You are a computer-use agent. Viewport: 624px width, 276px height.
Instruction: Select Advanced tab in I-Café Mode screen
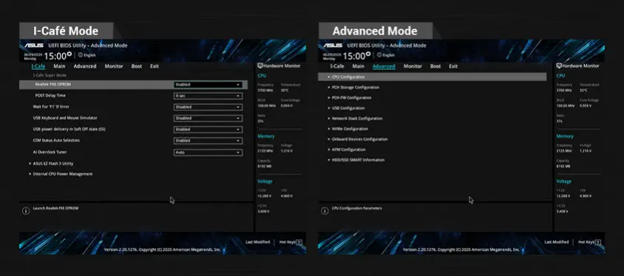pos(85,67)
